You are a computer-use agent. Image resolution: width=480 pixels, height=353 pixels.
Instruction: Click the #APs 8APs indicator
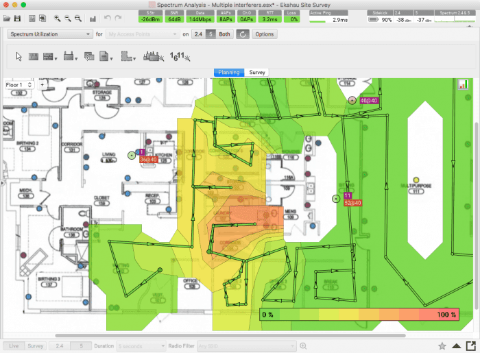point(226,16)
